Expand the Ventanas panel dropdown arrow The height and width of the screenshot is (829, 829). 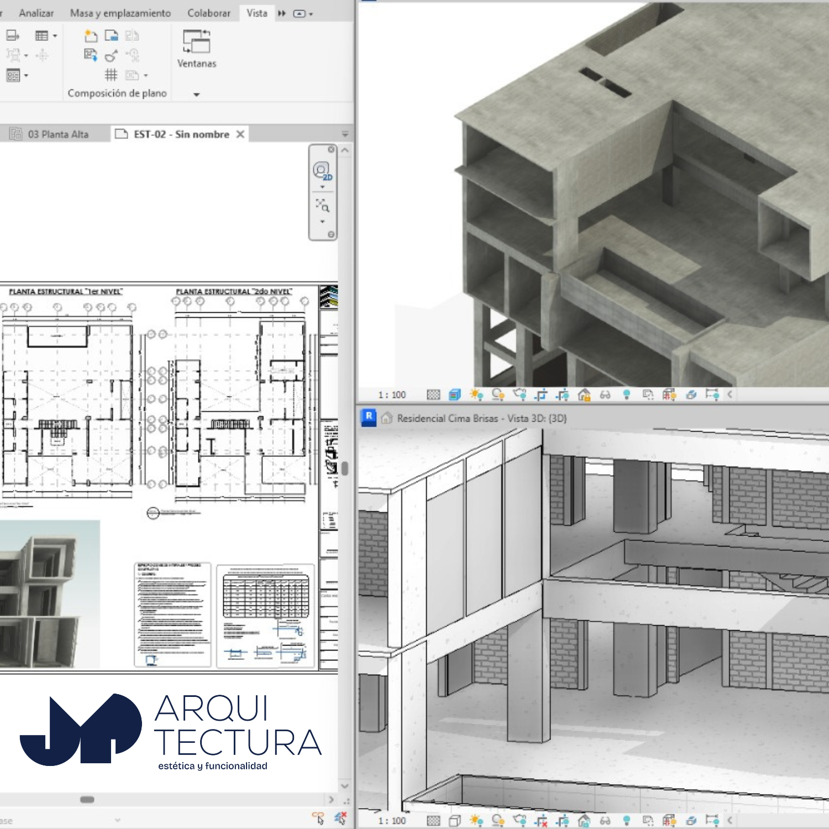(196, 94)
